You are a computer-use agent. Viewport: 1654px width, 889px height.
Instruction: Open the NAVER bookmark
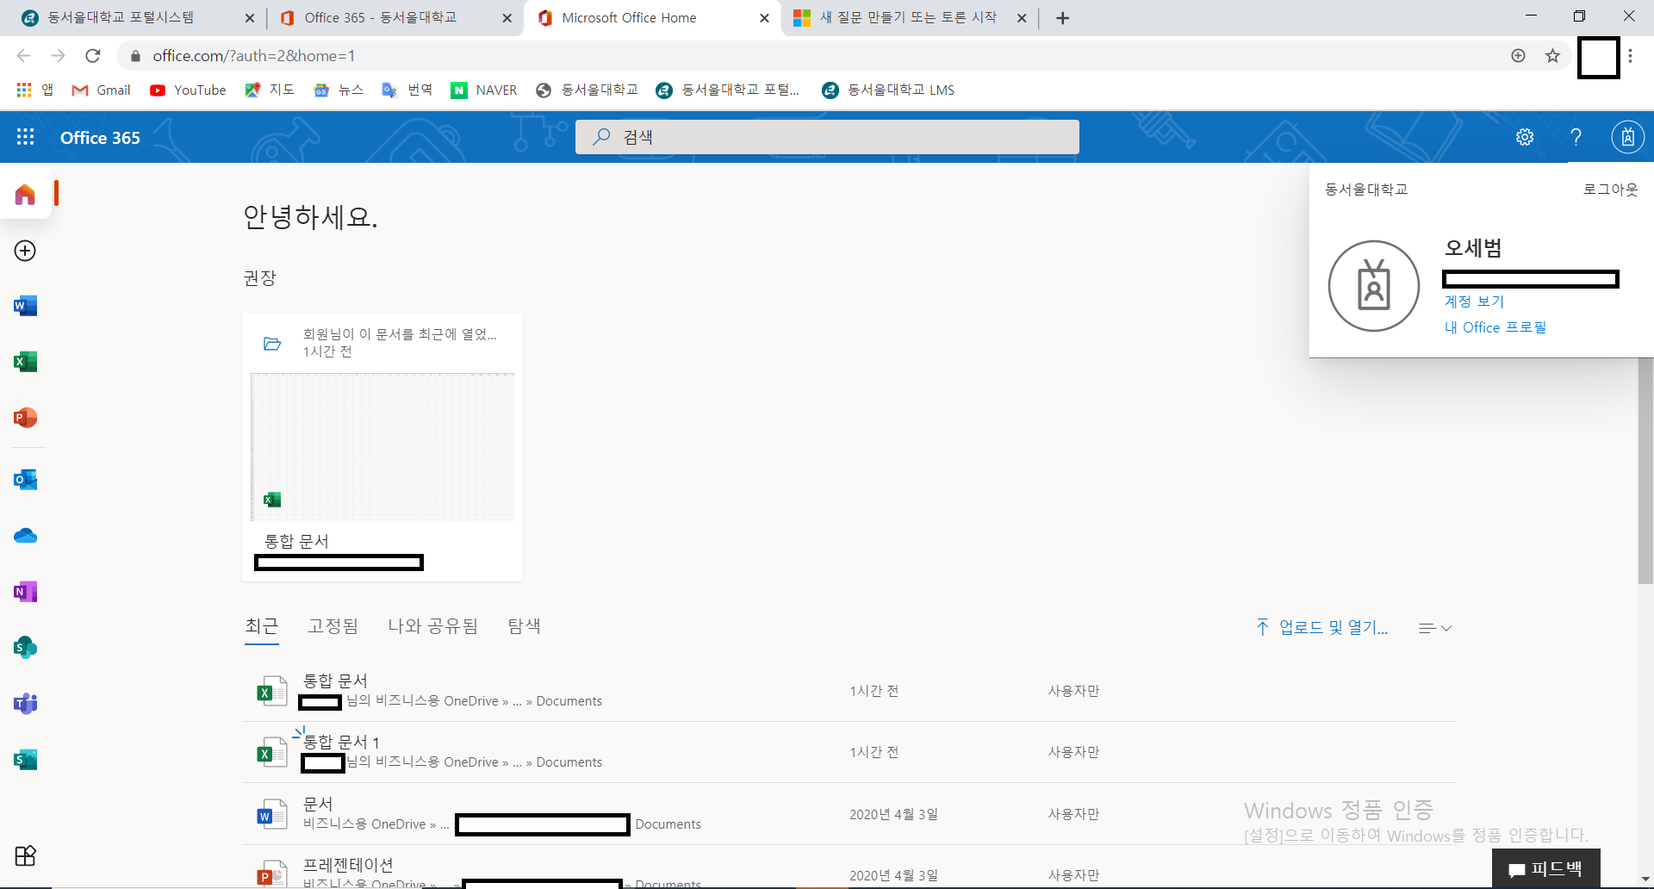click(x=484, y=90)
